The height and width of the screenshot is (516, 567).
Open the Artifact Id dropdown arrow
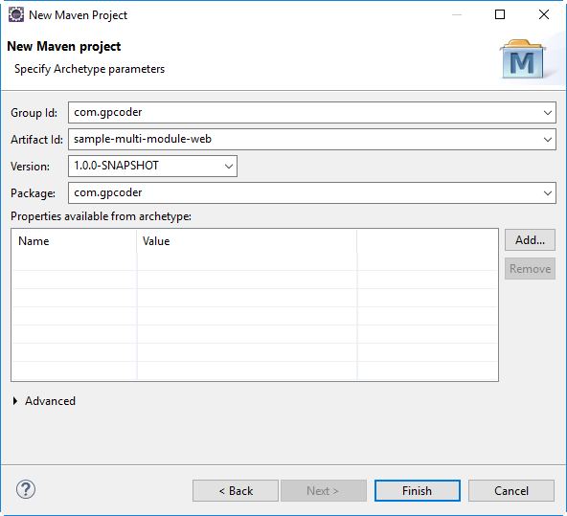pyautogui.click(x=548, y=140)
